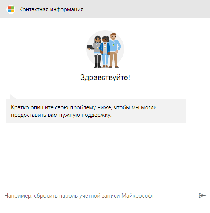Click the support team illustration

point(105,49)
